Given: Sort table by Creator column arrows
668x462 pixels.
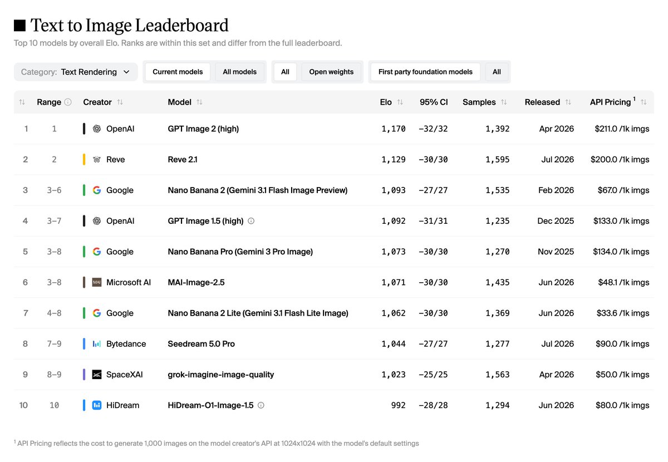Looking at the screenshot, I should coord(120,102).
